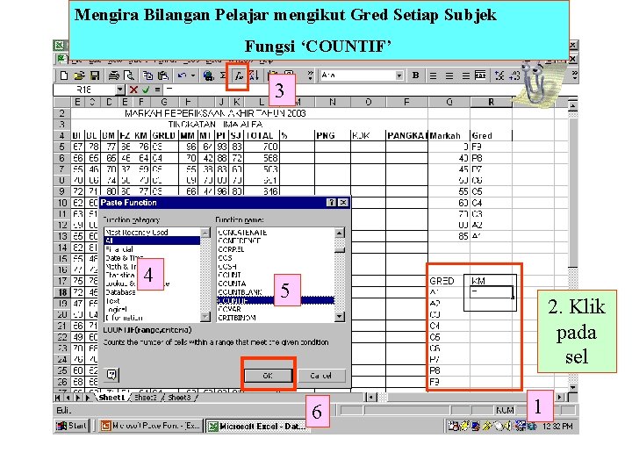Screen dimensions: 632x474
Task: Select row 18 header
Action: (62, 292)
